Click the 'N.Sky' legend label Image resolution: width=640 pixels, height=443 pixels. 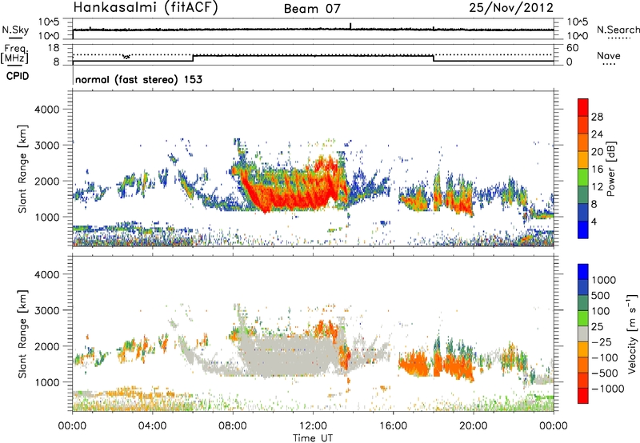pos(15,30)
